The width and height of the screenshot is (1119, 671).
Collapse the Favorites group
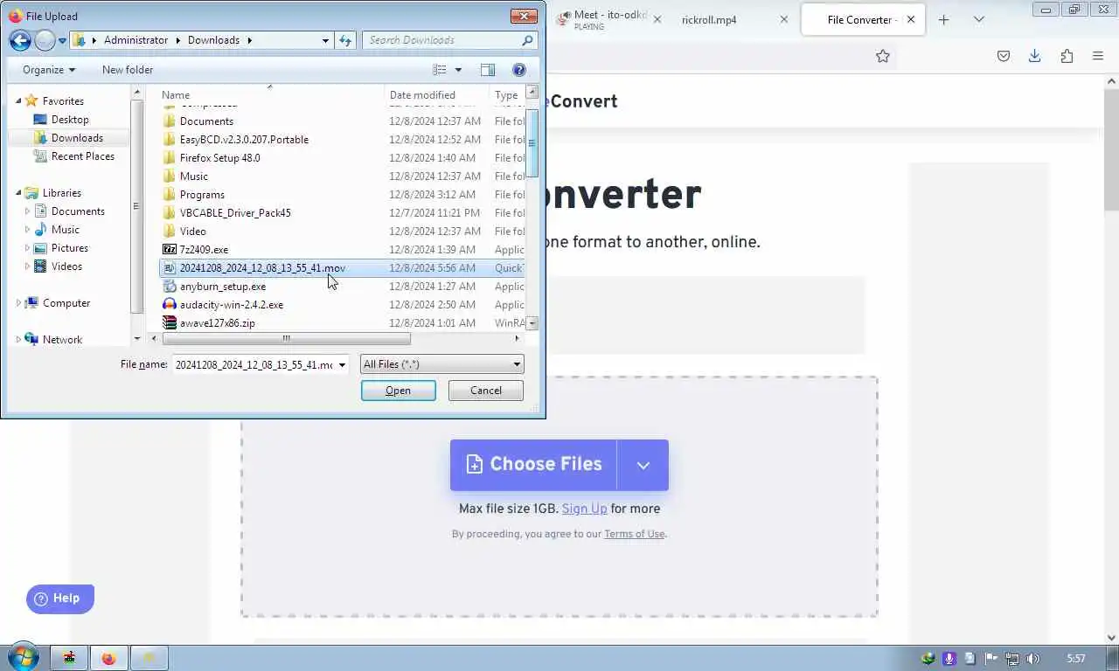click(18, 101)
